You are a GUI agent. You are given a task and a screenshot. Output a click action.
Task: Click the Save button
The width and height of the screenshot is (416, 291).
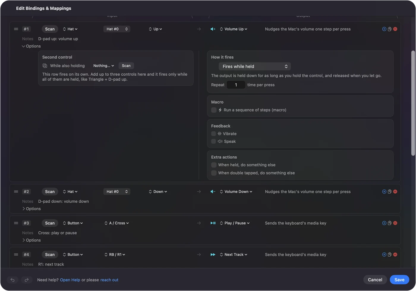pyautogui.click(x=399, y=280)
